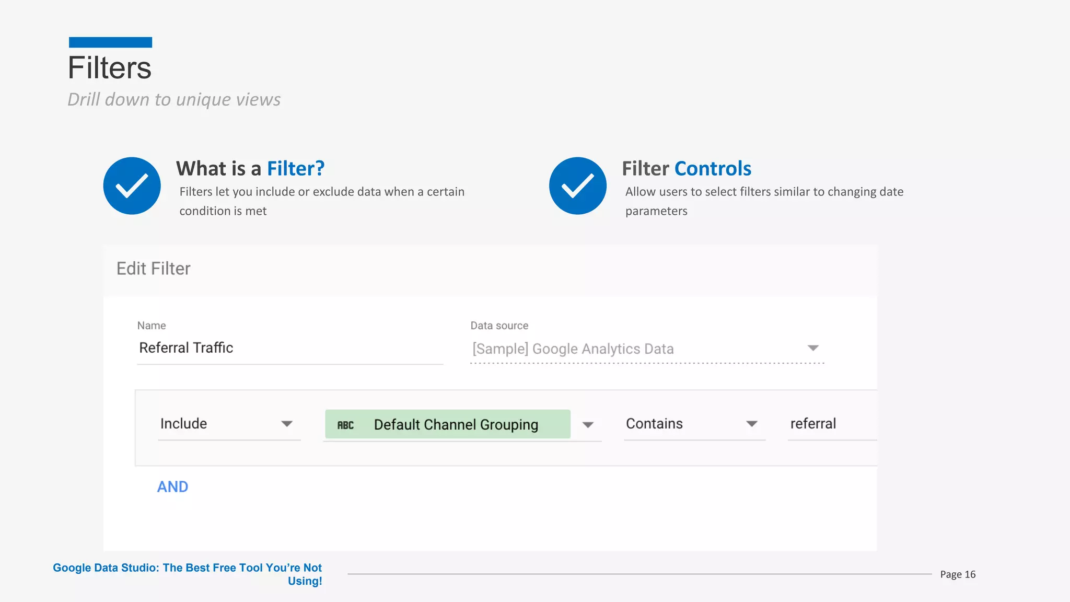Viewport: 1070px width, 602px height.
Task: Select the Default Channel Grouping green chip
Action: (448, 424)
